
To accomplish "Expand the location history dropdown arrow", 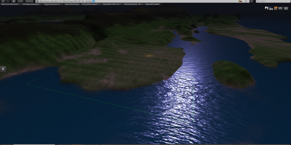I will coord(251,1).
